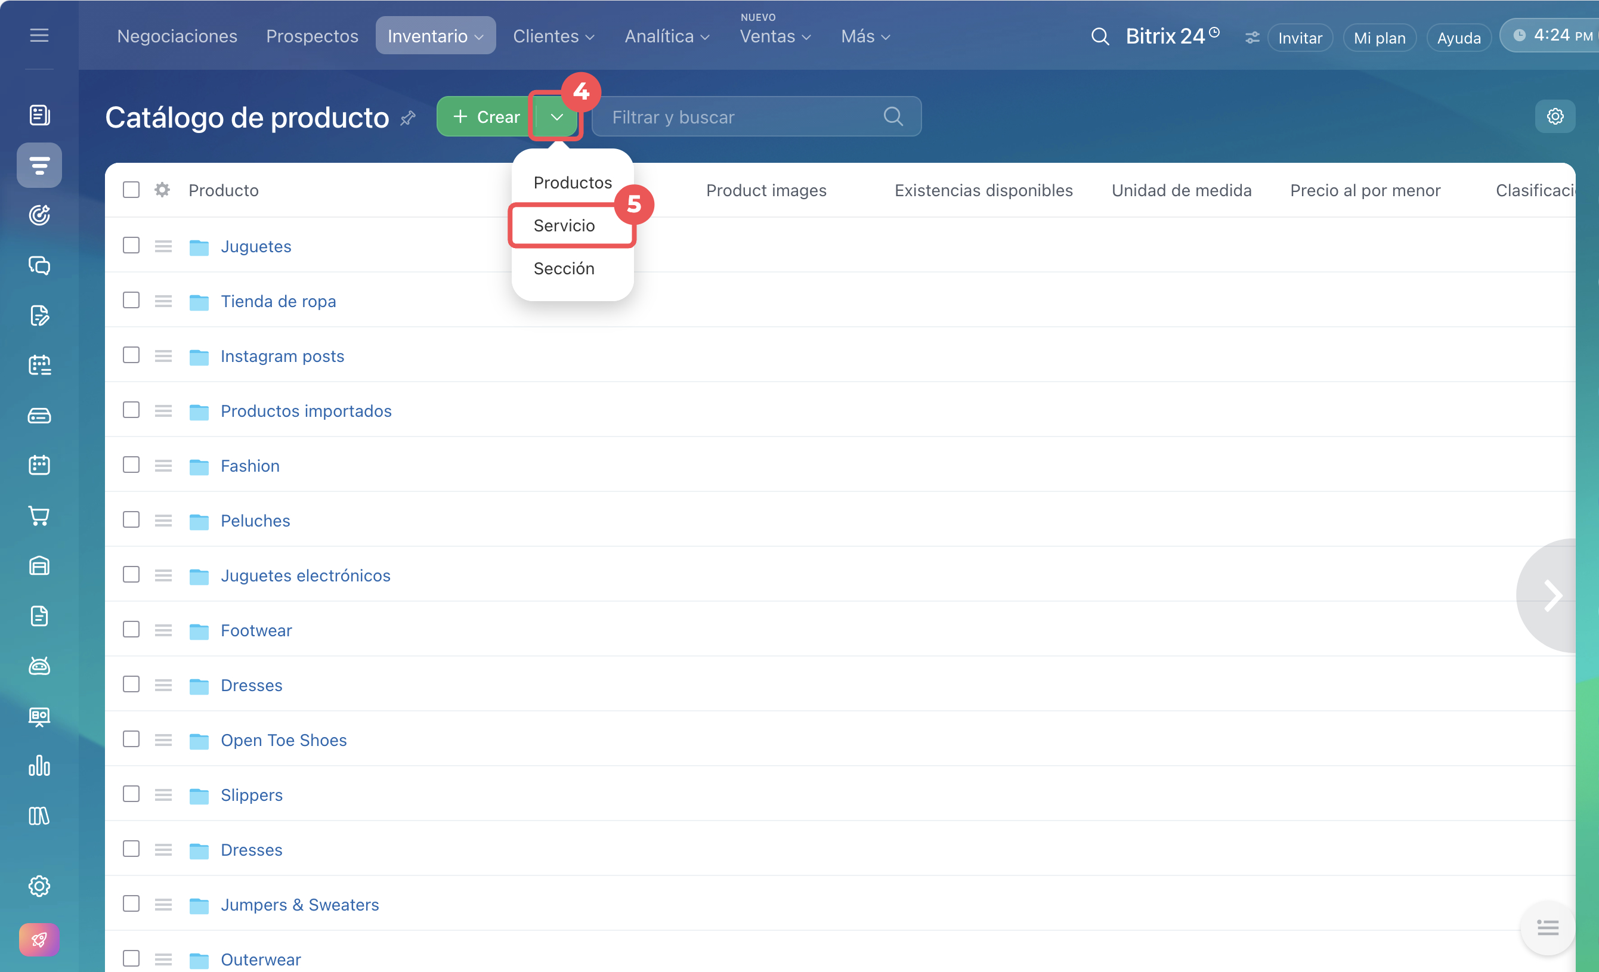Sort by the Existencias disponibles column header

[x=983, y=190]
